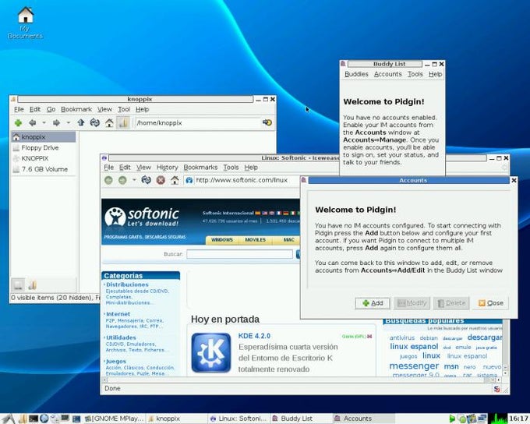Stop loading page in Iceweasel
Viewport: 530px width, 424px height.
[161, 180]
